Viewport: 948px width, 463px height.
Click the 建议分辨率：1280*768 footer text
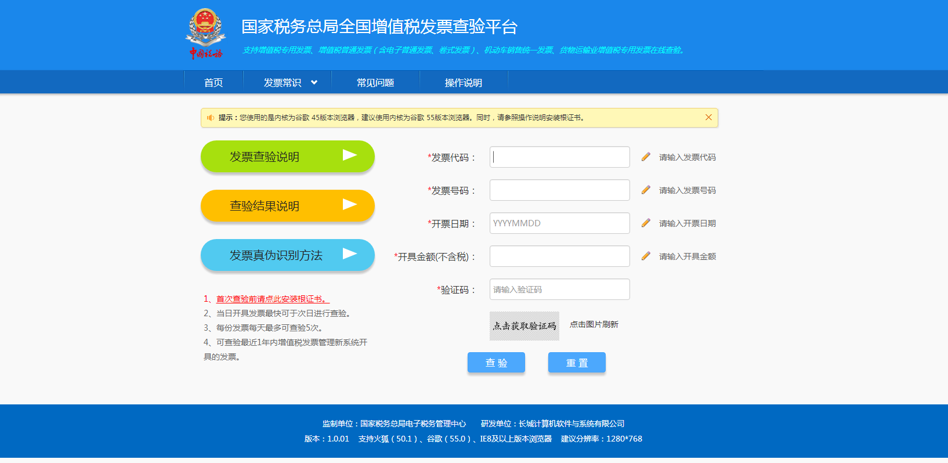pyautogui.click(x=602, y=439)
